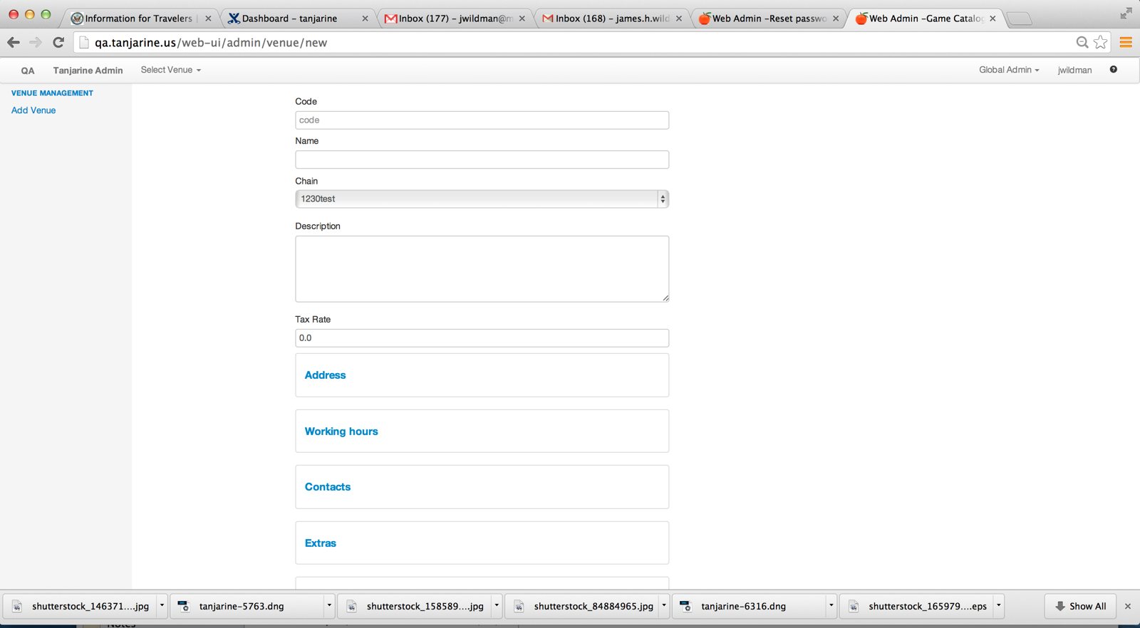The image size is (1140, 628).
Task: Open the Chrome hamburger menu
Action: click(1126, 43)
